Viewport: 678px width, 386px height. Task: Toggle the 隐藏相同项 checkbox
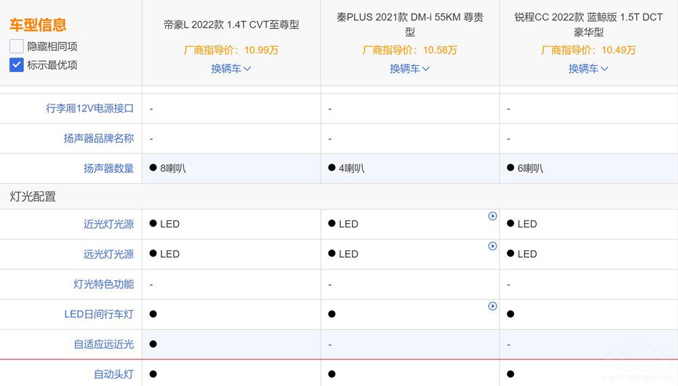pos(17,47)
